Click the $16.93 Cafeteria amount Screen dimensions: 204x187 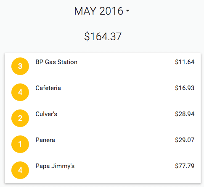(185, 88)
